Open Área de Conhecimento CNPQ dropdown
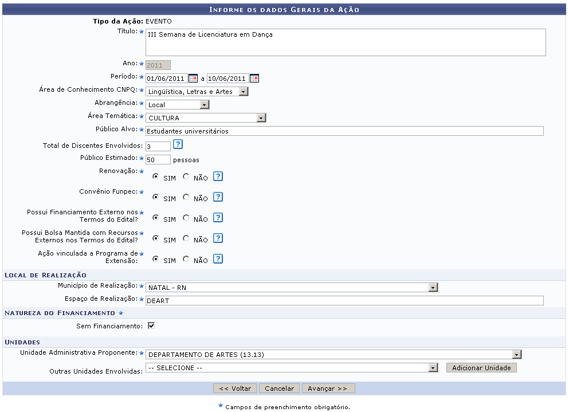This screenshot has width=569, height=412. [x=244, y=92]
